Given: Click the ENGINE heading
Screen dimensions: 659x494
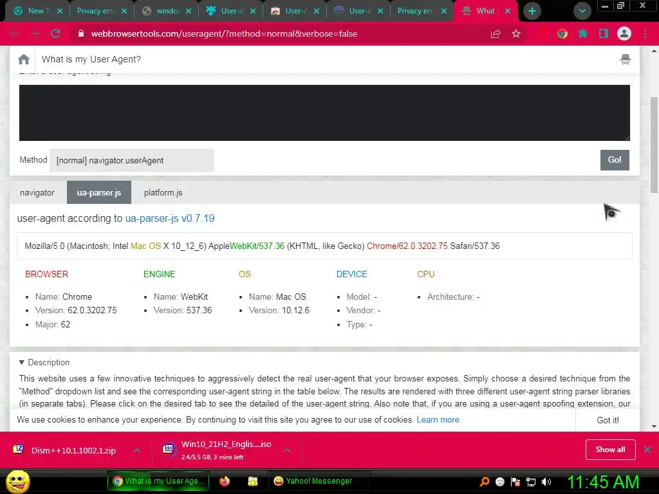Looking at the screenshot, I should point(160,274).
